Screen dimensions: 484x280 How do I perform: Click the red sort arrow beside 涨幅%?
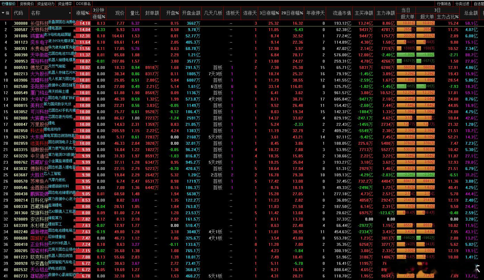[90, 13]
